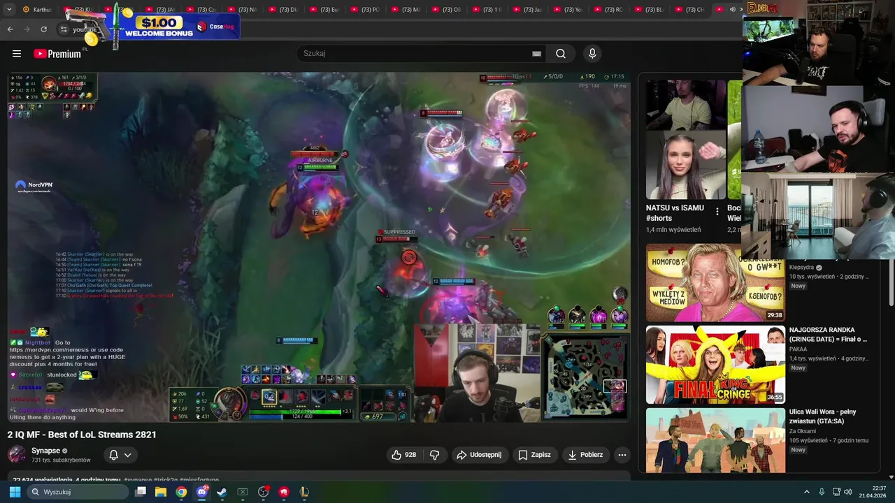Show hidden tray icons chevron

coord(806,492)
